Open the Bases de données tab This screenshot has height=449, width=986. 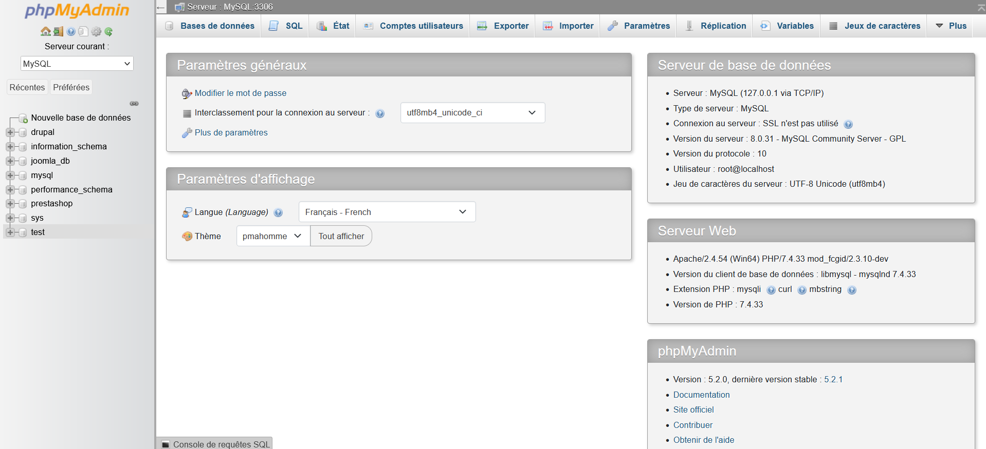click(x=209, y=26)
